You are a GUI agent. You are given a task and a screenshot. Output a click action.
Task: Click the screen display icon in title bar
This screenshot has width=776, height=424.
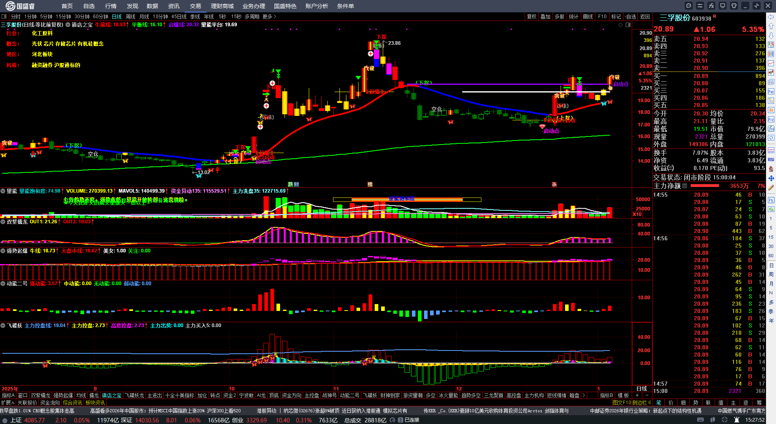coord(723,6)
